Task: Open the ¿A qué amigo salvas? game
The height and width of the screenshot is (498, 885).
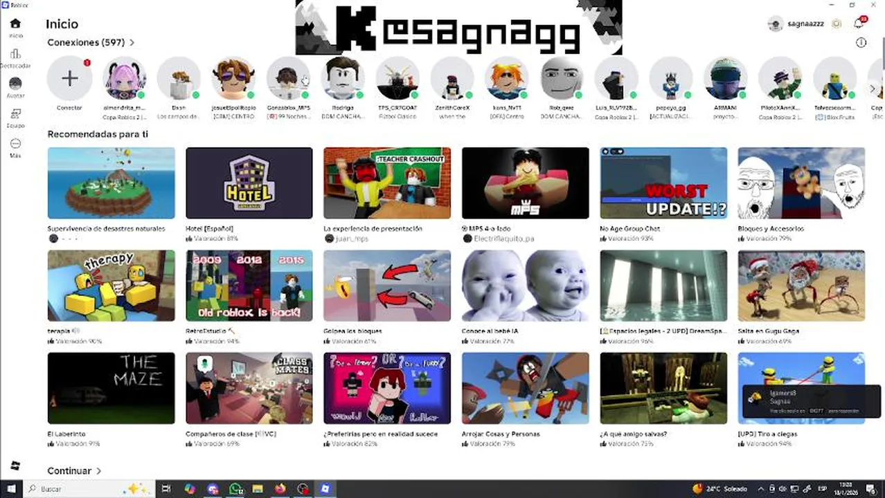Action: tap(663, 388)
